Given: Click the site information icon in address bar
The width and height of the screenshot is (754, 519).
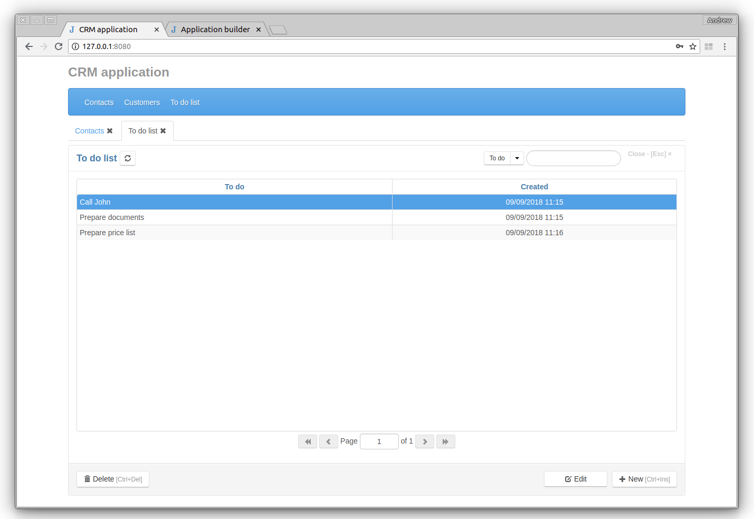Looking at the screenshot, I should click(75, 46).
